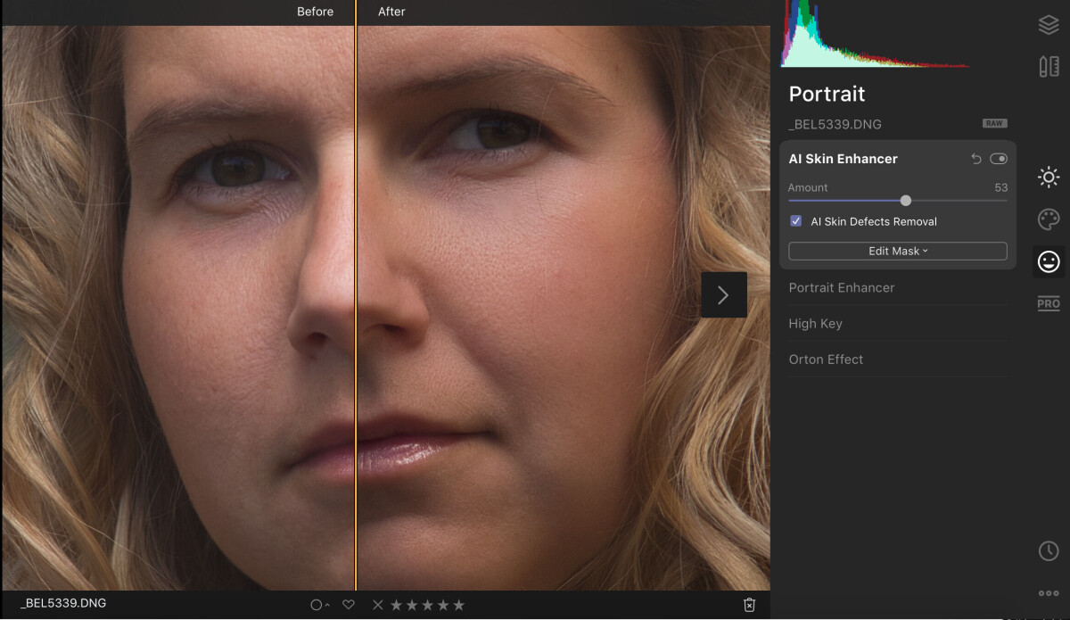Click the Portrait panel title
Screen dimensions: 1070x620
[827, 94]
